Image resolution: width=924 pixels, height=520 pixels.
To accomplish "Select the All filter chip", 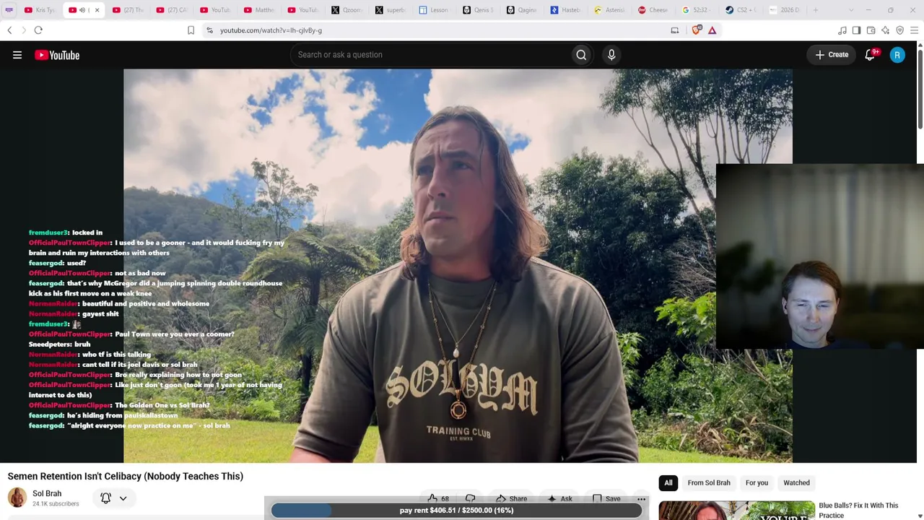I will pyautogui.click(x=668, y=482).
